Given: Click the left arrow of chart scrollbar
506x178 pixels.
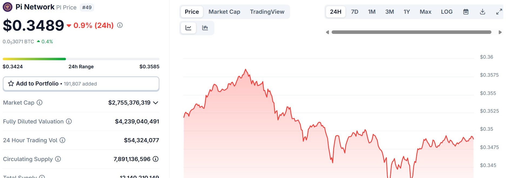Looking at the screenshot, I should click(x=327, y=32).
